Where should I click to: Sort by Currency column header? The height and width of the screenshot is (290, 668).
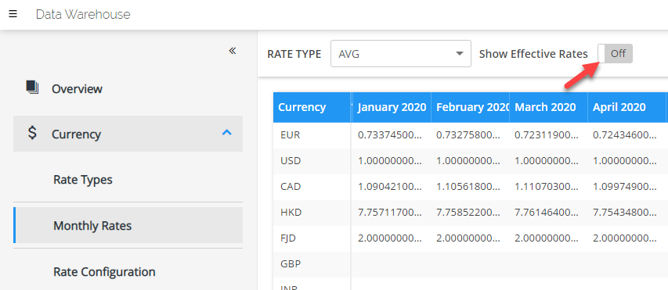click(312, 107)
